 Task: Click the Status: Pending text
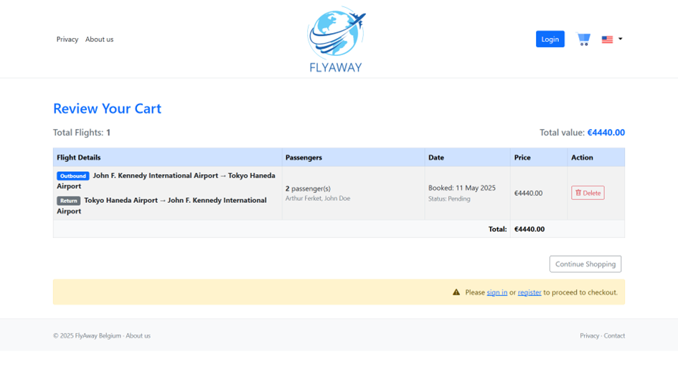tap(449, 199)
